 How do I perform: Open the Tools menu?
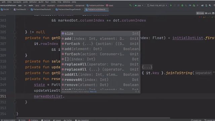[x=53, y=2]
